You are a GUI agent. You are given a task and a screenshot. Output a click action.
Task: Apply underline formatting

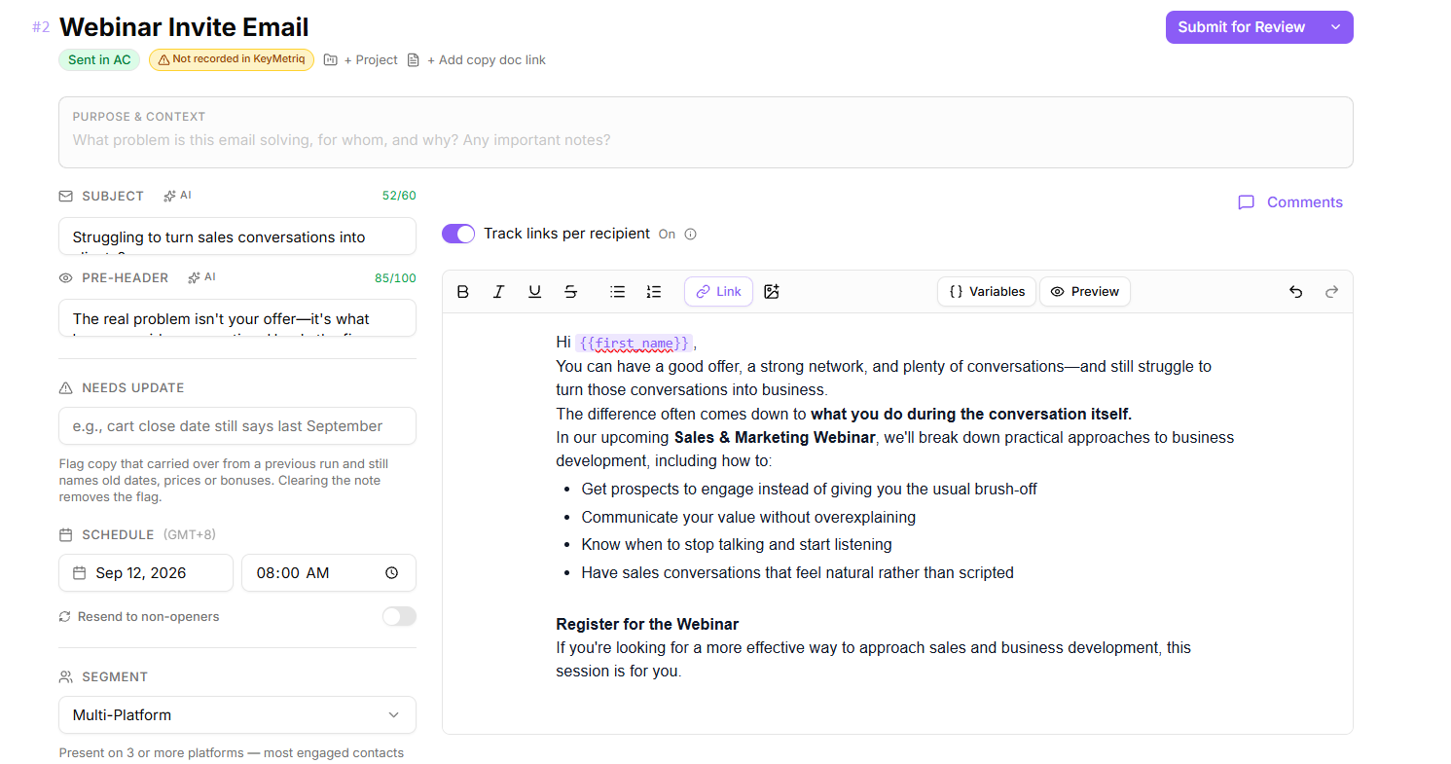[x=535, y=291]
